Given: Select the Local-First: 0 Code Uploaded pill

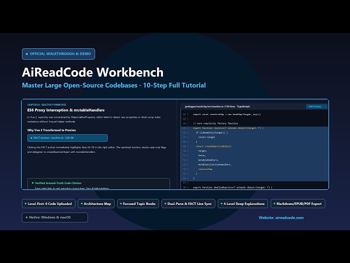Looking at the screenshot, I should 49,204.
